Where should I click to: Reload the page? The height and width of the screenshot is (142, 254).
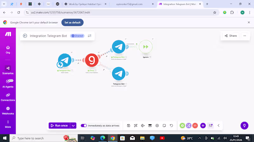click(19, 12)
